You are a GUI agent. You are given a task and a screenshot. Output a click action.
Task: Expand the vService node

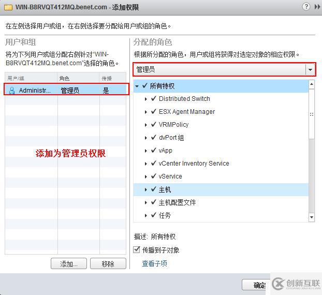click(146, 177)
